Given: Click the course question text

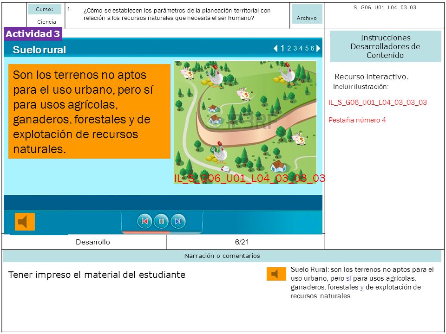Looking at the screenshot, I should point(177,14).
